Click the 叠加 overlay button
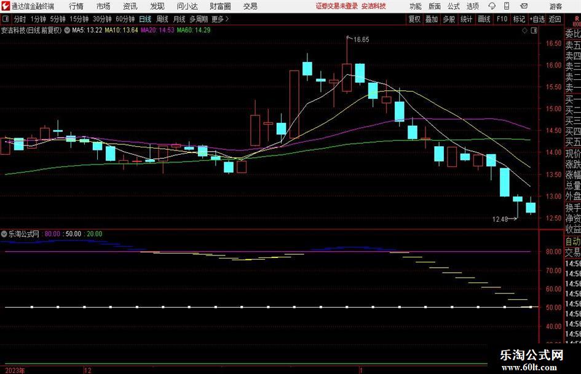Screen dimensions: 581x374 pyautogui.click(x=432, y=19)
